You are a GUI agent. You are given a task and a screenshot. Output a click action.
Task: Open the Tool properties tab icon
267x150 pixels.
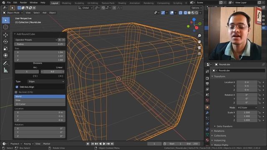click(x=207, y=71)
